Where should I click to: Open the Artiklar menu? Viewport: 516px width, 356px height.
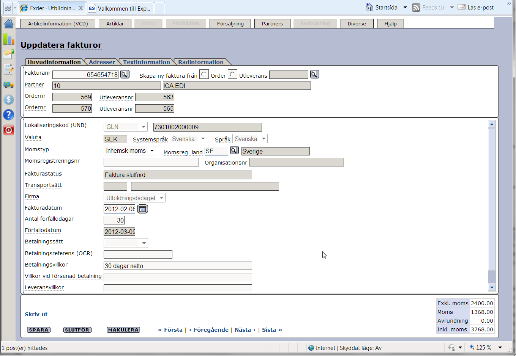(x=115, y=24)
